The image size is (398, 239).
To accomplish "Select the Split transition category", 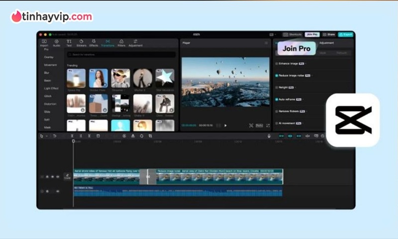I will pos(47,120).
